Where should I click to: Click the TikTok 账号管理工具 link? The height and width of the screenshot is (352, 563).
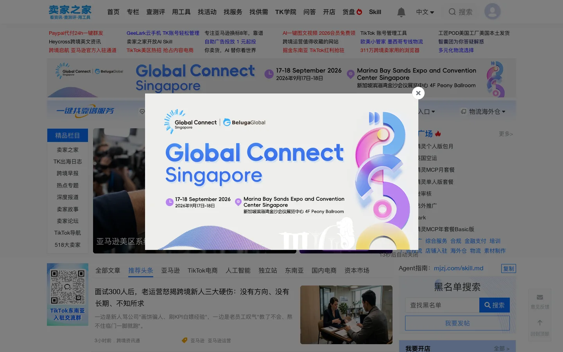tap(384, 33)
